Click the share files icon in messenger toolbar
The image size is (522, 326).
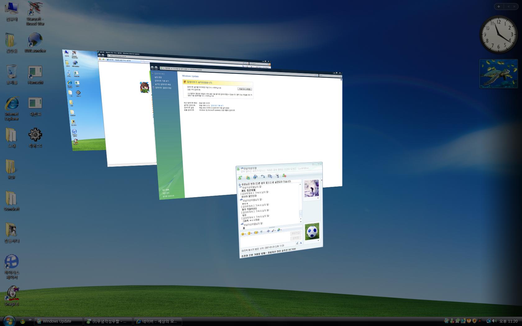click(248, 178)
